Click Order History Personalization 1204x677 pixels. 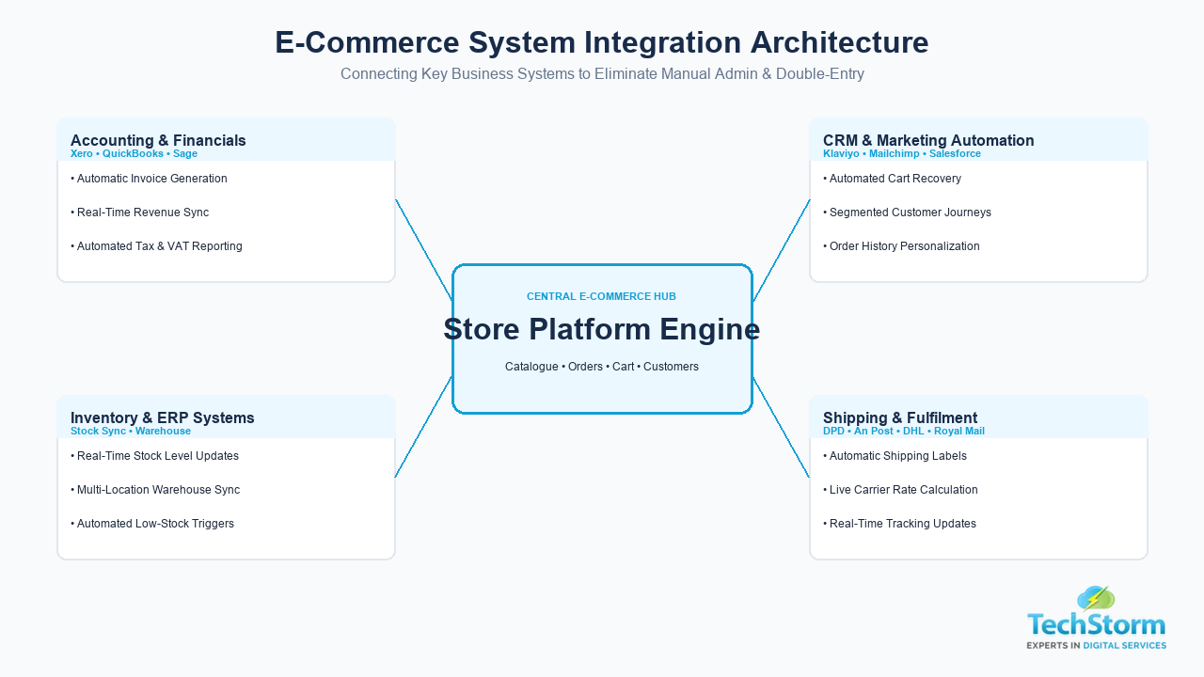point(901,246)
